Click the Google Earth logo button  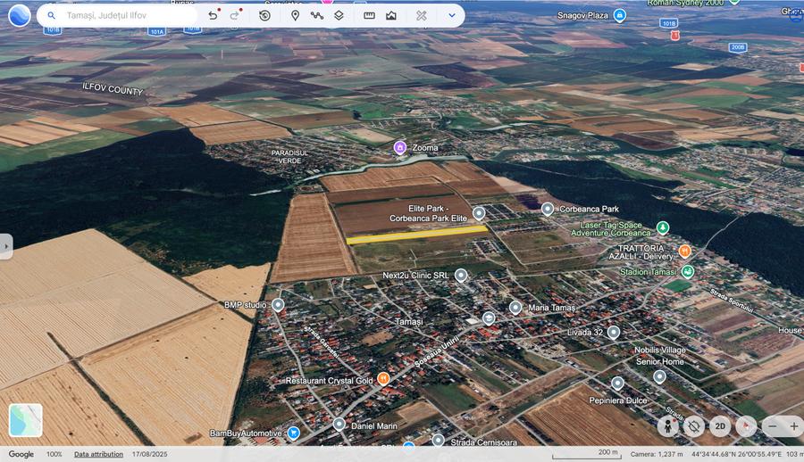(x=19, y=15)
